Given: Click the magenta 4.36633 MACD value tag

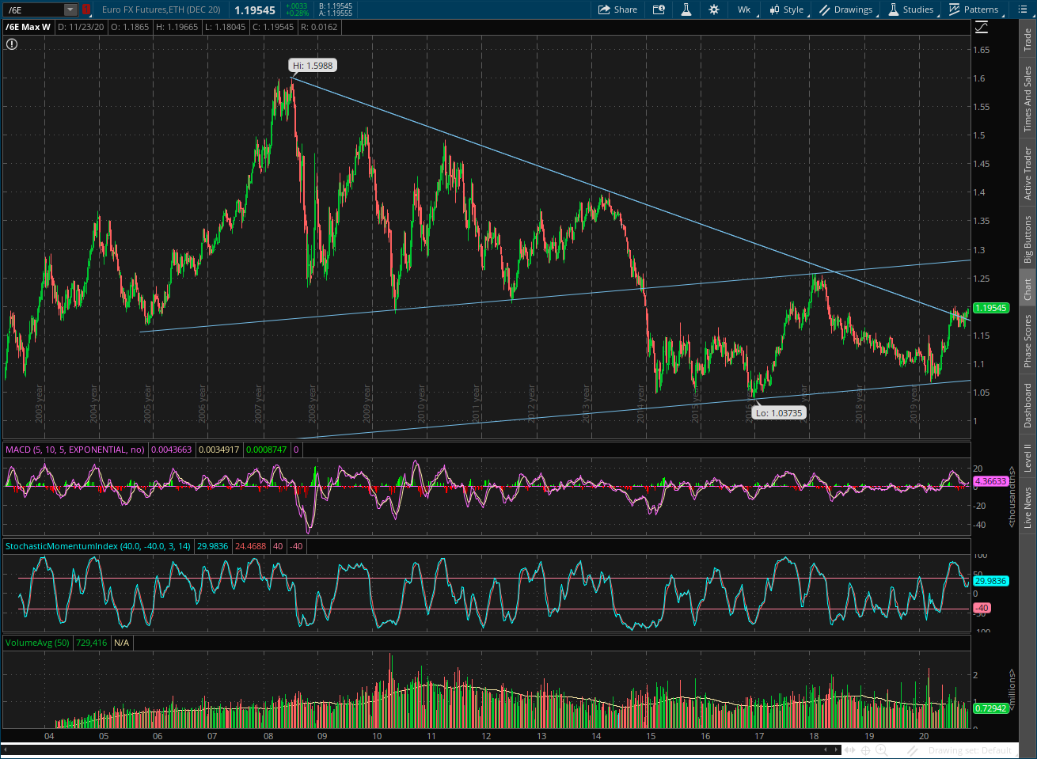Looking at the screenshot, I should [x=991, y=481].
